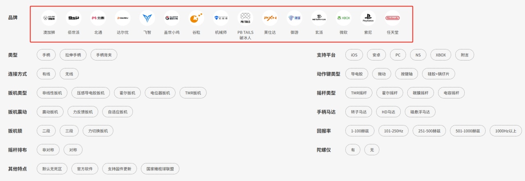Filter type by 拉伸手柄
525x181 pixels.
point(73,55)
